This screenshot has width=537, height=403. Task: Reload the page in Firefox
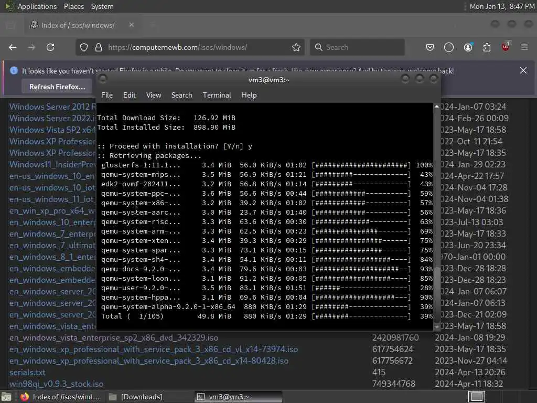point(50,47)
